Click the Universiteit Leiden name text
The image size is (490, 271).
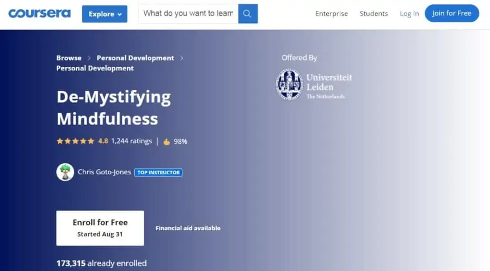[x=329, y=82]
